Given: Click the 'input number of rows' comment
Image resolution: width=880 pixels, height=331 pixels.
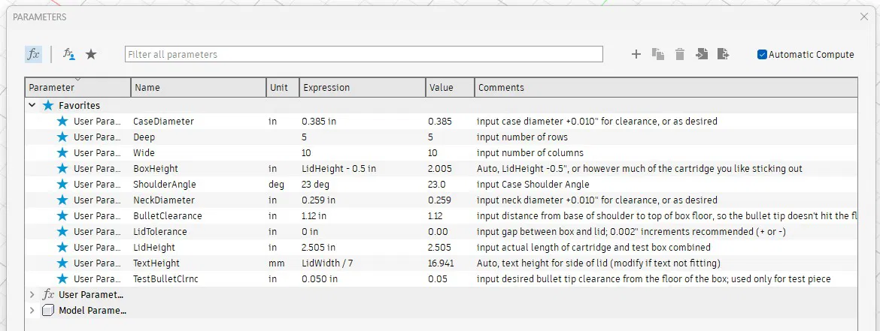Looking at the screenshot, I should tap(522, 137).
